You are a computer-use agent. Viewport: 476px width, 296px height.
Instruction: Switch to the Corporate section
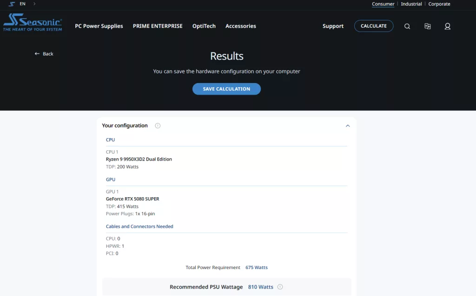439,4
